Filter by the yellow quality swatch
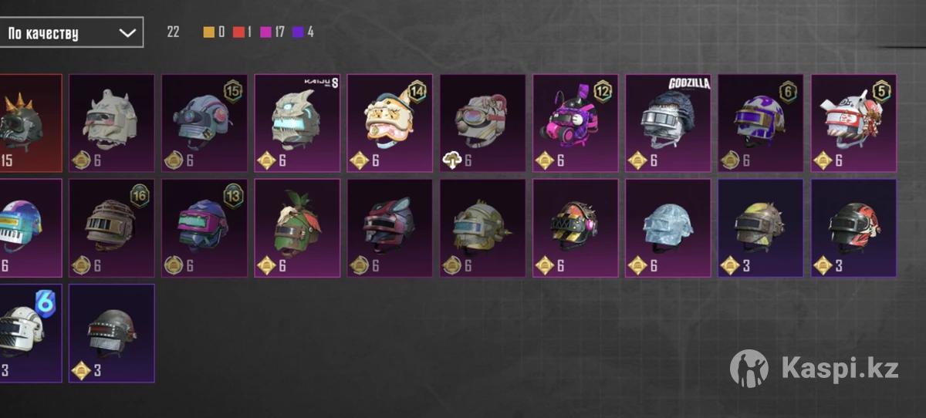The height and width of the screenshot is (418, 926). [x=214, y=32]
